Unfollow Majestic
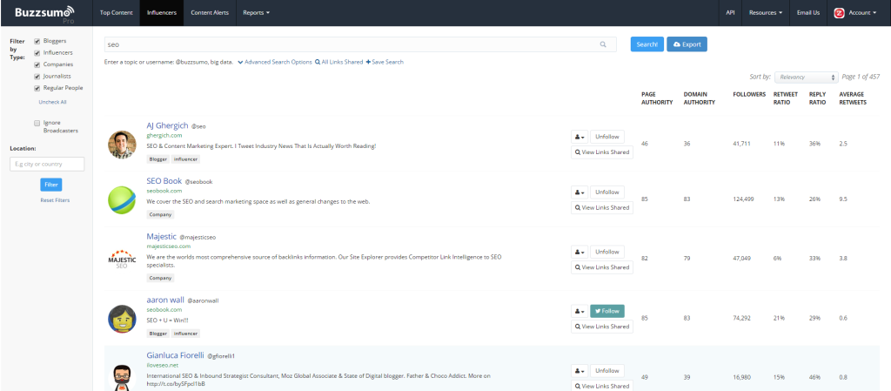 (x=607, y=252)
